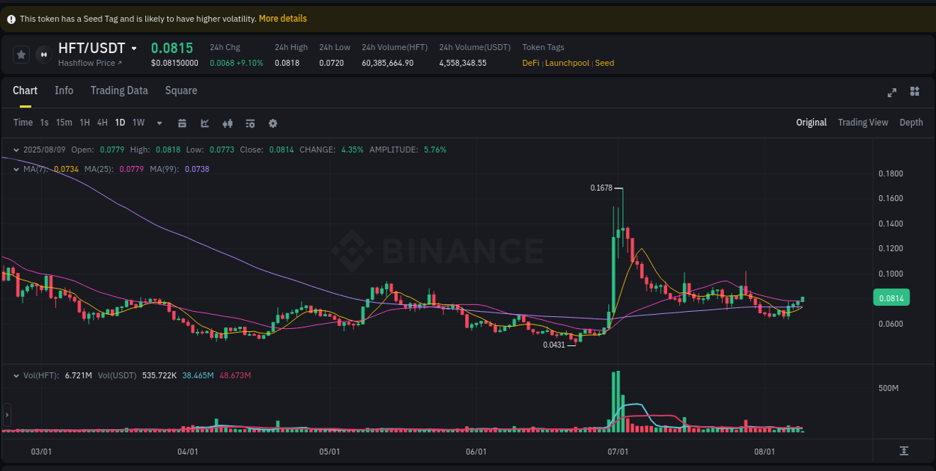
Task: Click the timeline adjustment icon bottom right
Action: [904, 452]
